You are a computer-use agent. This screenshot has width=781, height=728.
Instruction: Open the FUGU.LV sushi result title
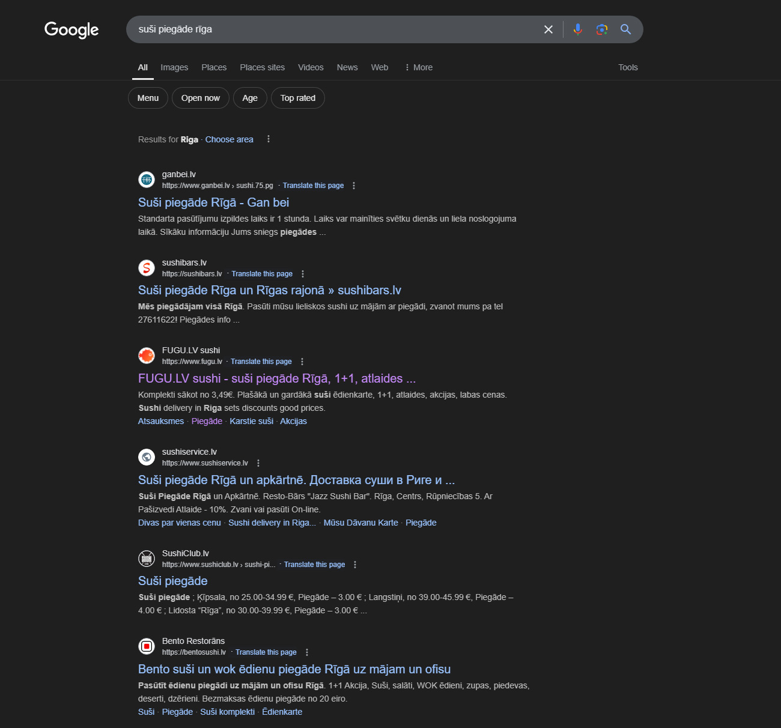click(x=277, y=378)
